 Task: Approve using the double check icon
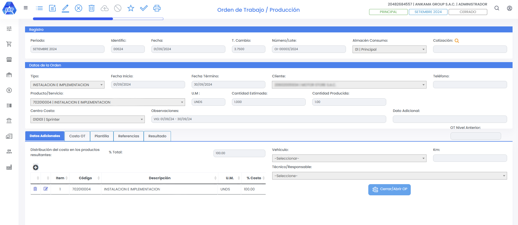tap(144, 8)
